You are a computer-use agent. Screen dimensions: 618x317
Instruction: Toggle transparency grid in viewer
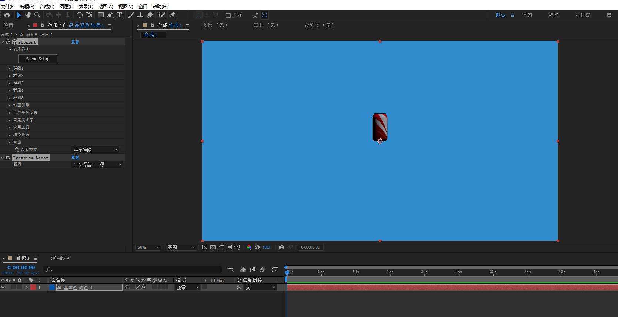[x=213, y=247]
